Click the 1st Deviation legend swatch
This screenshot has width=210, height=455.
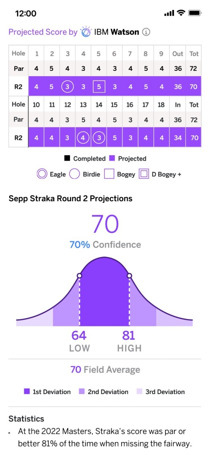[27, 392]
